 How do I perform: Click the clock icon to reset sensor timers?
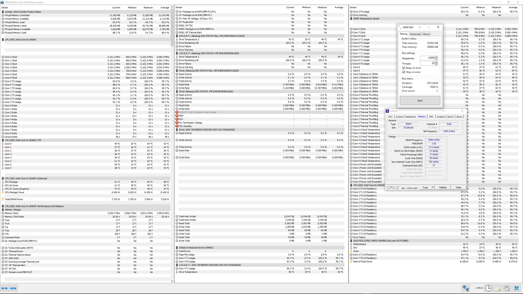point(488,288)
